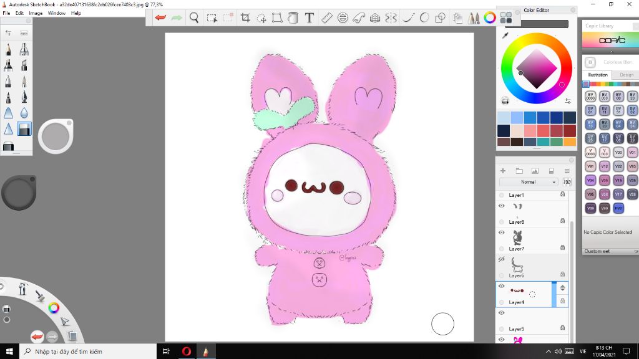The height and width of the screenshot is (359, 639).
Task: Click the Layer7 thumbnail
Action: [517, 237]
